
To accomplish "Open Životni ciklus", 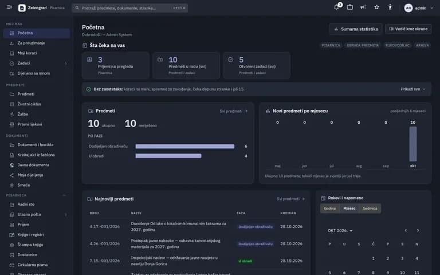I will coord(37,104).
